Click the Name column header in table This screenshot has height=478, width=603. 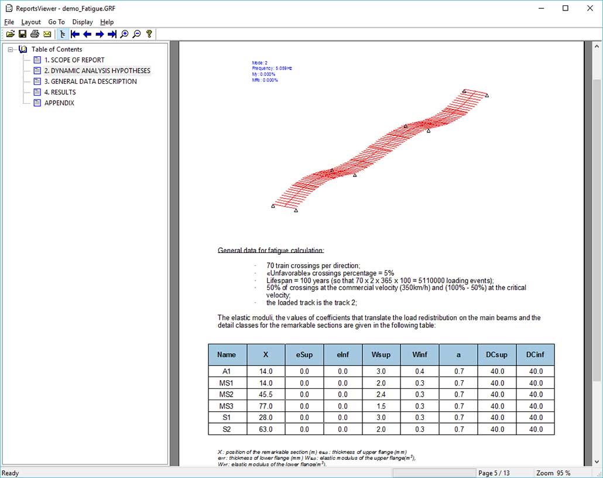[227, 354]
